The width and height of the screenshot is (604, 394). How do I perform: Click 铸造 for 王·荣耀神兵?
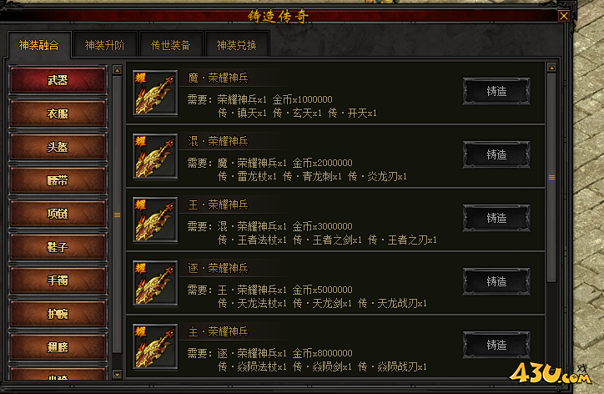coord(496,218)
